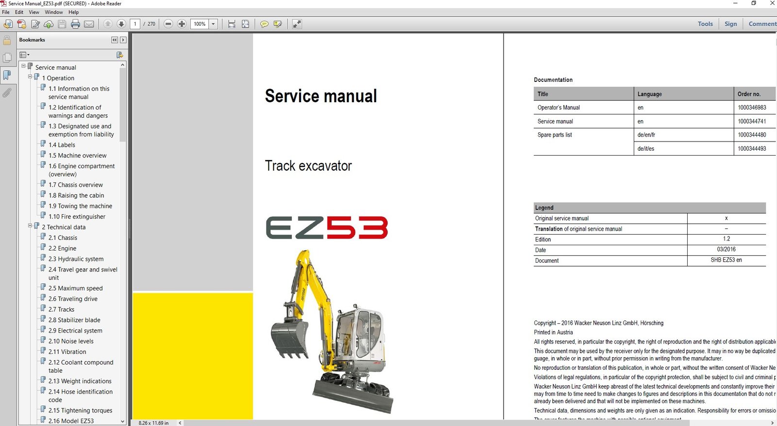Click the Print file icon
Screen dimensions: 777x426
[75, 24]
